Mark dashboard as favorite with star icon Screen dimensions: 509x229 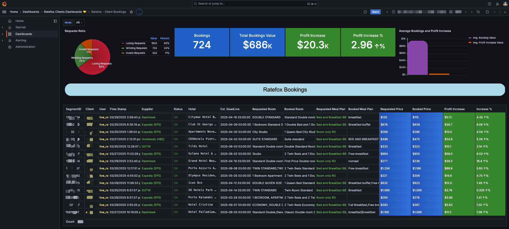(x=131, y=12)
